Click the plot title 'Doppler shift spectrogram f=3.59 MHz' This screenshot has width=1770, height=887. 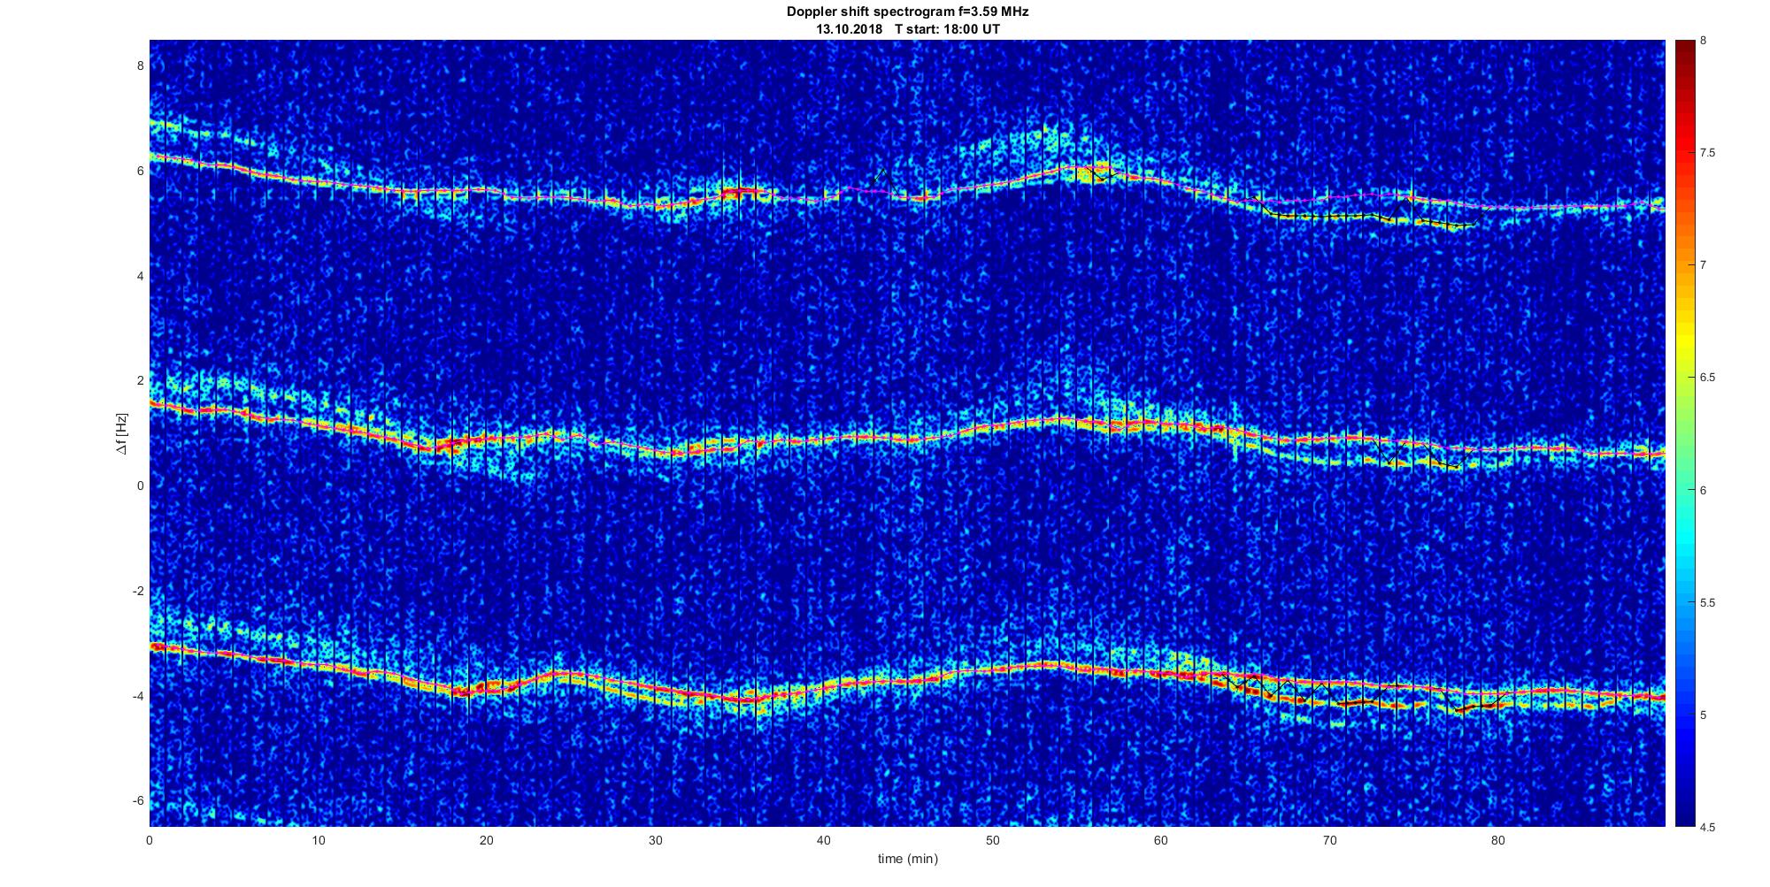tap(907, 12)
